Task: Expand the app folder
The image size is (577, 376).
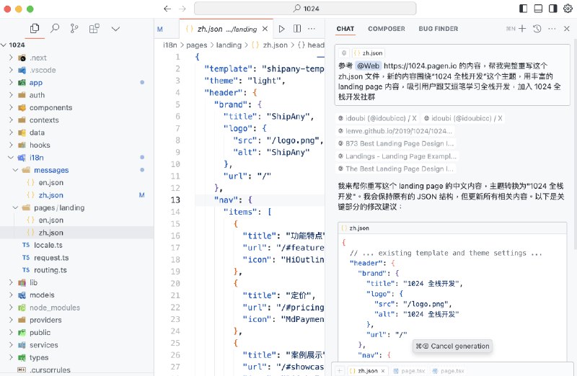Action: [x=11, y=82]
